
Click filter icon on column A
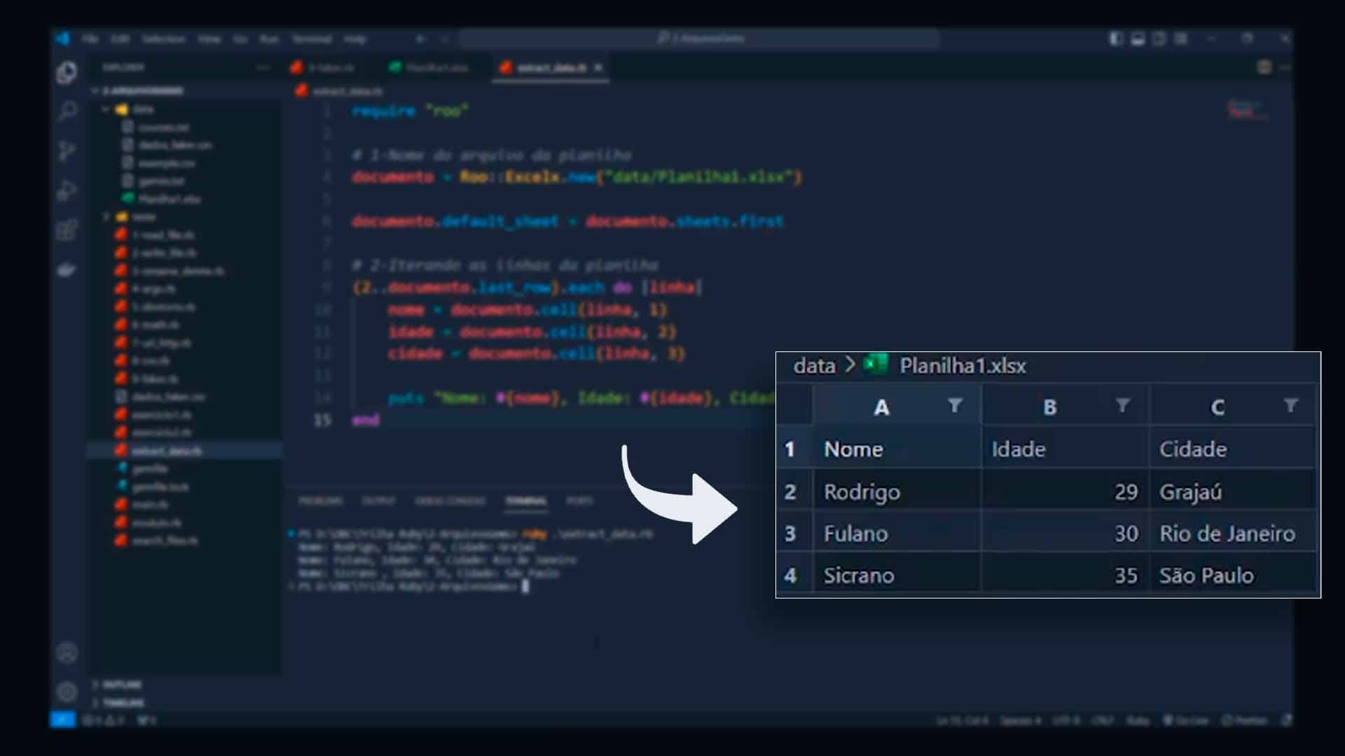pyautogui.click(x=954, y=406)
